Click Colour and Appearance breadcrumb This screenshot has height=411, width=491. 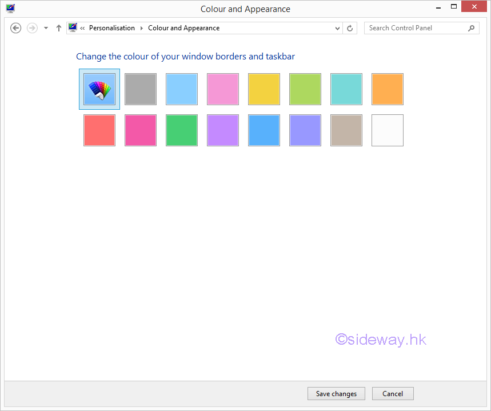(183, 28)
